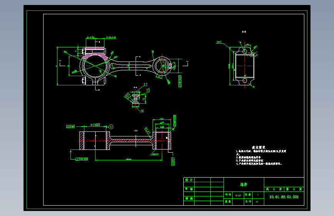Select the B-B bearing cap section view
This screenshot has width=334, height=216.
pyautogui.click(x=245, y=66)
